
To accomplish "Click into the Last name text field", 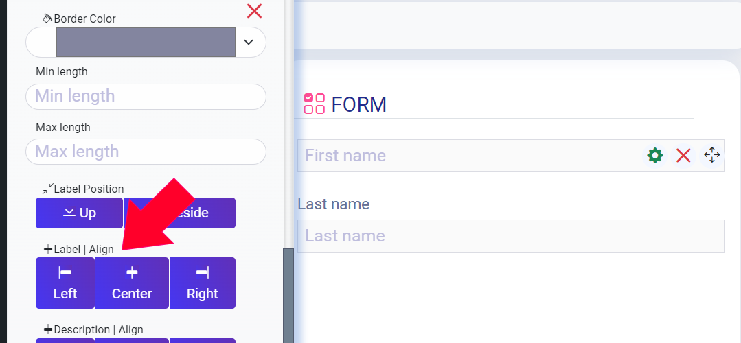I will click(511, 236).
